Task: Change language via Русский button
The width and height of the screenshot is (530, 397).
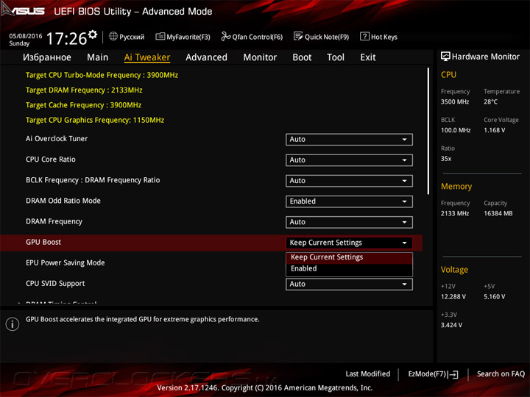Action: [x=127, y=37]
